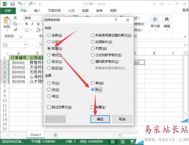Open the Customize Quick Access Toolbar dropdown

click(x=40, y=4)
